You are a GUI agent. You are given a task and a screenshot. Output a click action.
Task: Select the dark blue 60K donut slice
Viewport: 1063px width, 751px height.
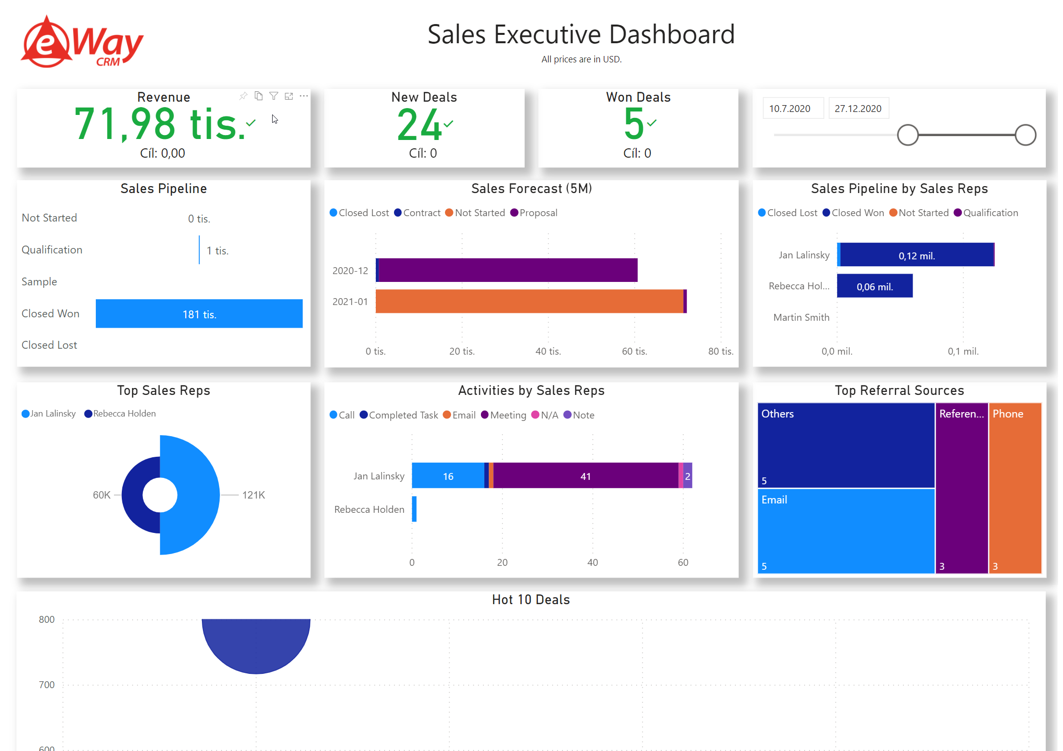point(133,495)
